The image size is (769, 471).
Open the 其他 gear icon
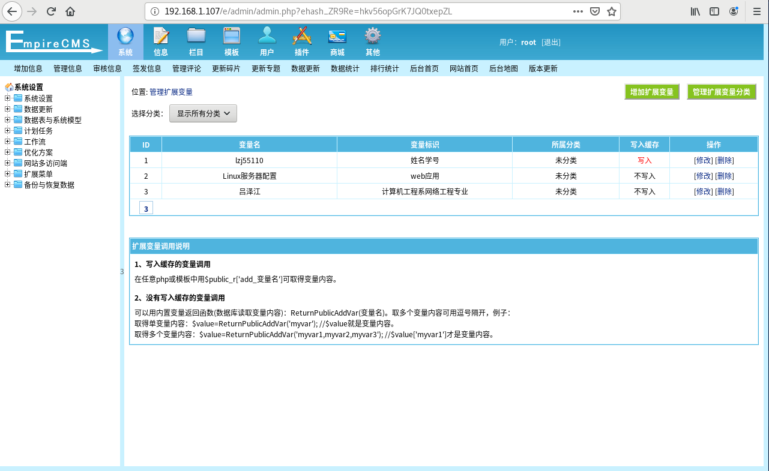pos(373,36)
